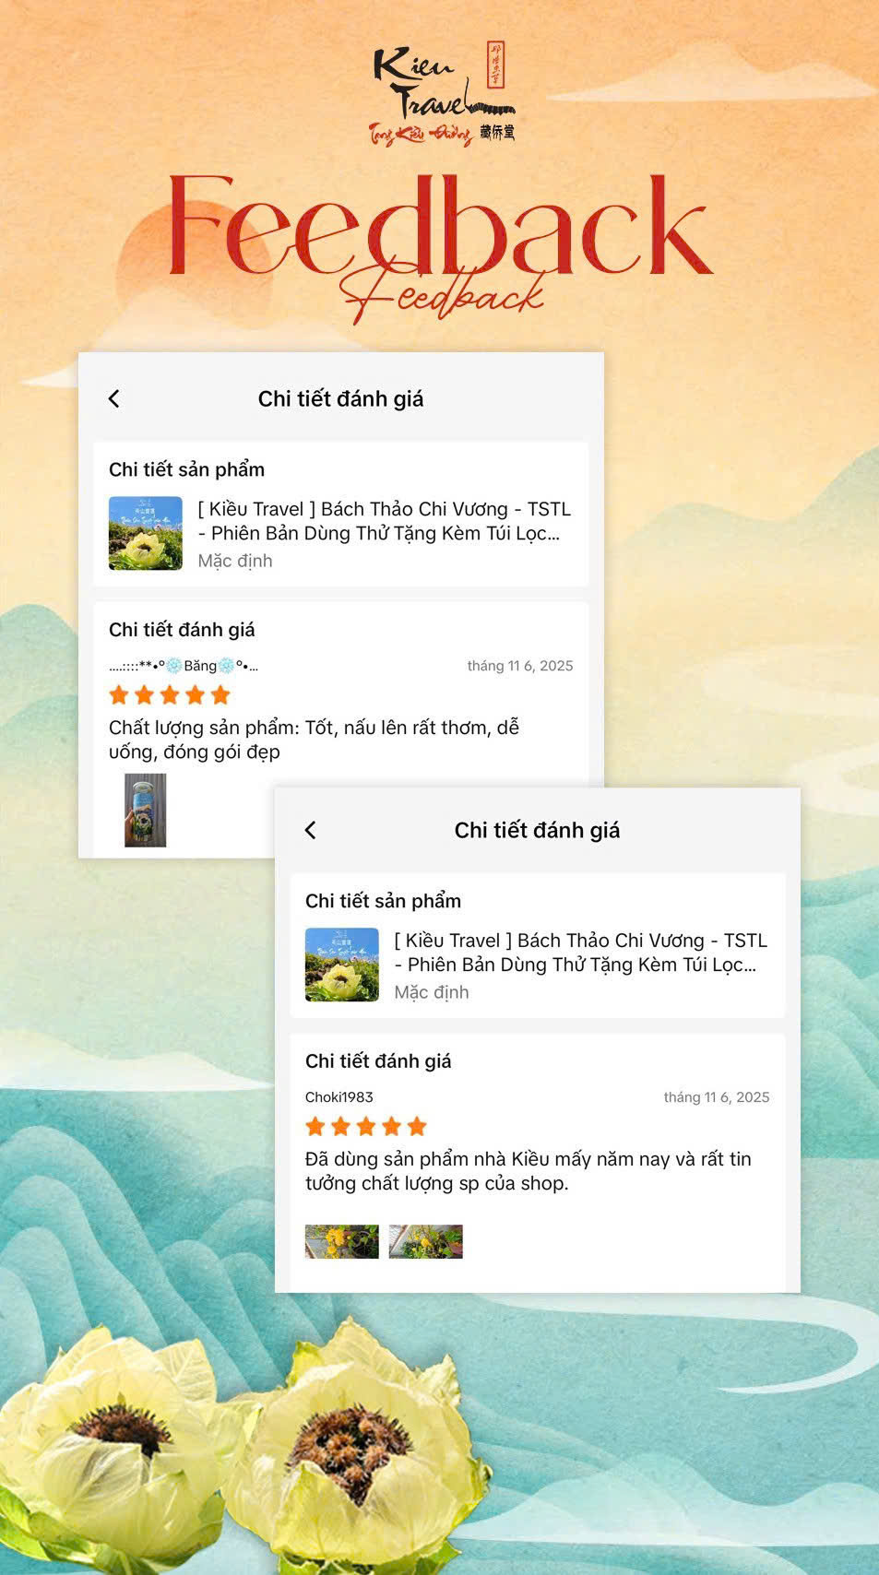This screenshot has width=879, height=1575.
Task: Click the 'Chi tiết sản phẩm' heading in the second card
Action: pos(383,901)
